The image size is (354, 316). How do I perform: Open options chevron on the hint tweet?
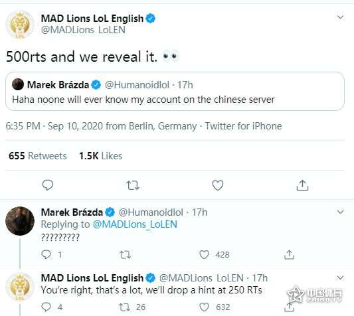point(340,277)
